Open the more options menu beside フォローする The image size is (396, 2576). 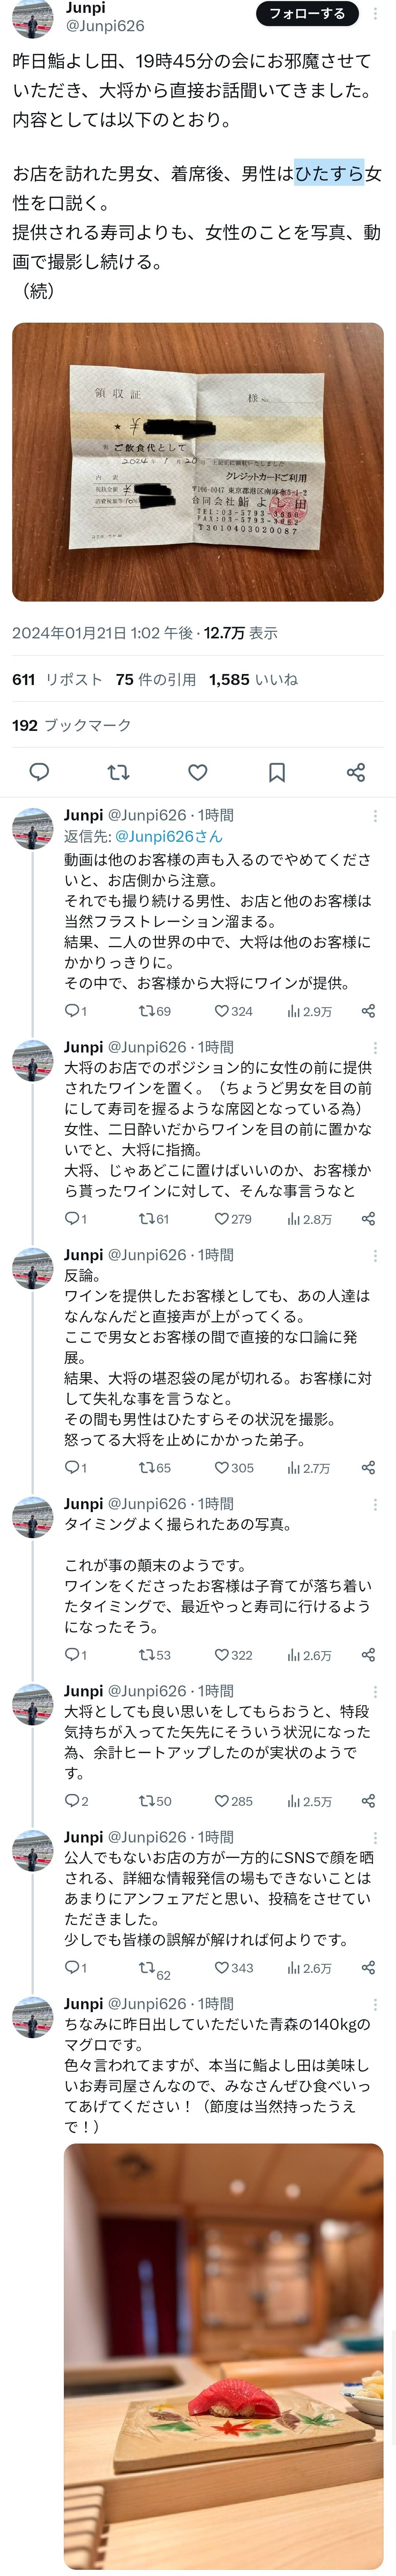pyautogui.click(x=375, y=13)
